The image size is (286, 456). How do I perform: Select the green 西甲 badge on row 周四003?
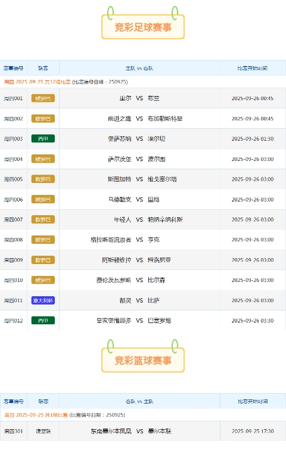[x=43, y=139]
